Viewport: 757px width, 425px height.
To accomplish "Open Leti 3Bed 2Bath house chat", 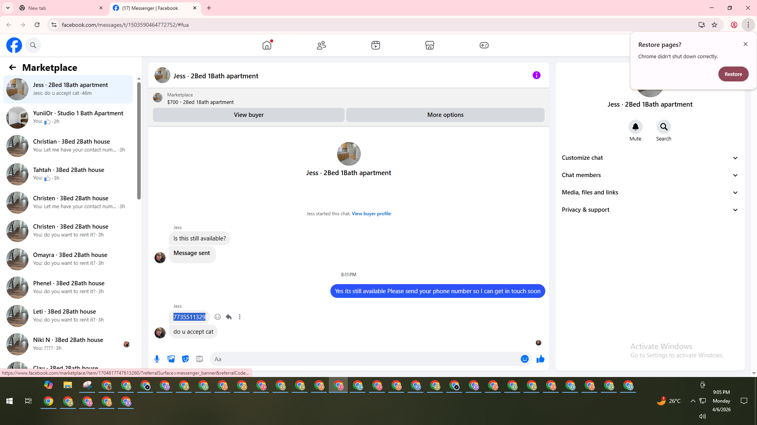I will 68,316.
